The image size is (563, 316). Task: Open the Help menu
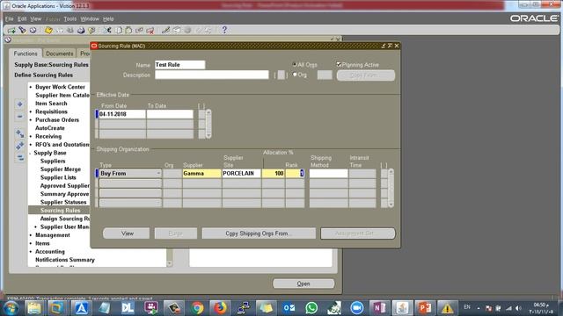pyautogui.click(x=108, y=18)
